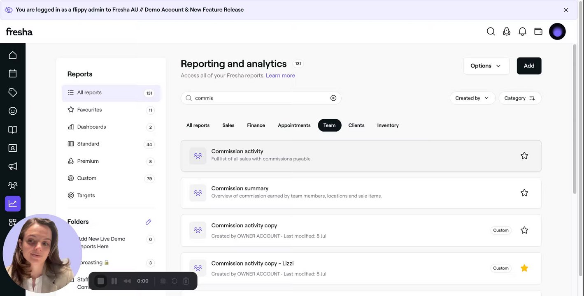This screenshot has width=584, height=296.
Task: Open the Options dropdown
Action: pos(486,66)
